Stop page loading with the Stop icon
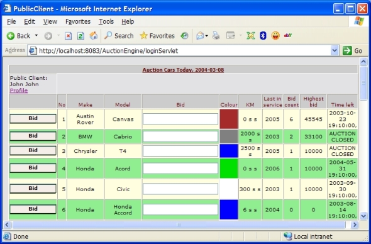 (68, 36)
